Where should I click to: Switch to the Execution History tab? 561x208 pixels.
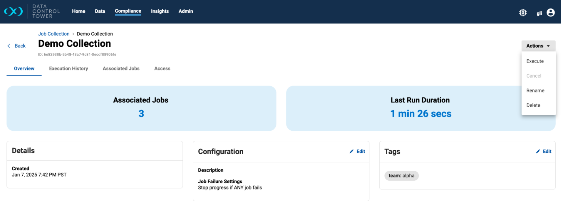[x=69, y=69]
